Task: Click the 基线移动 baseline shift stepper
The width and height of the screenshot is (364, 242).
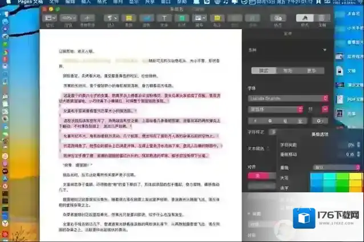Action: click(359, 154)
